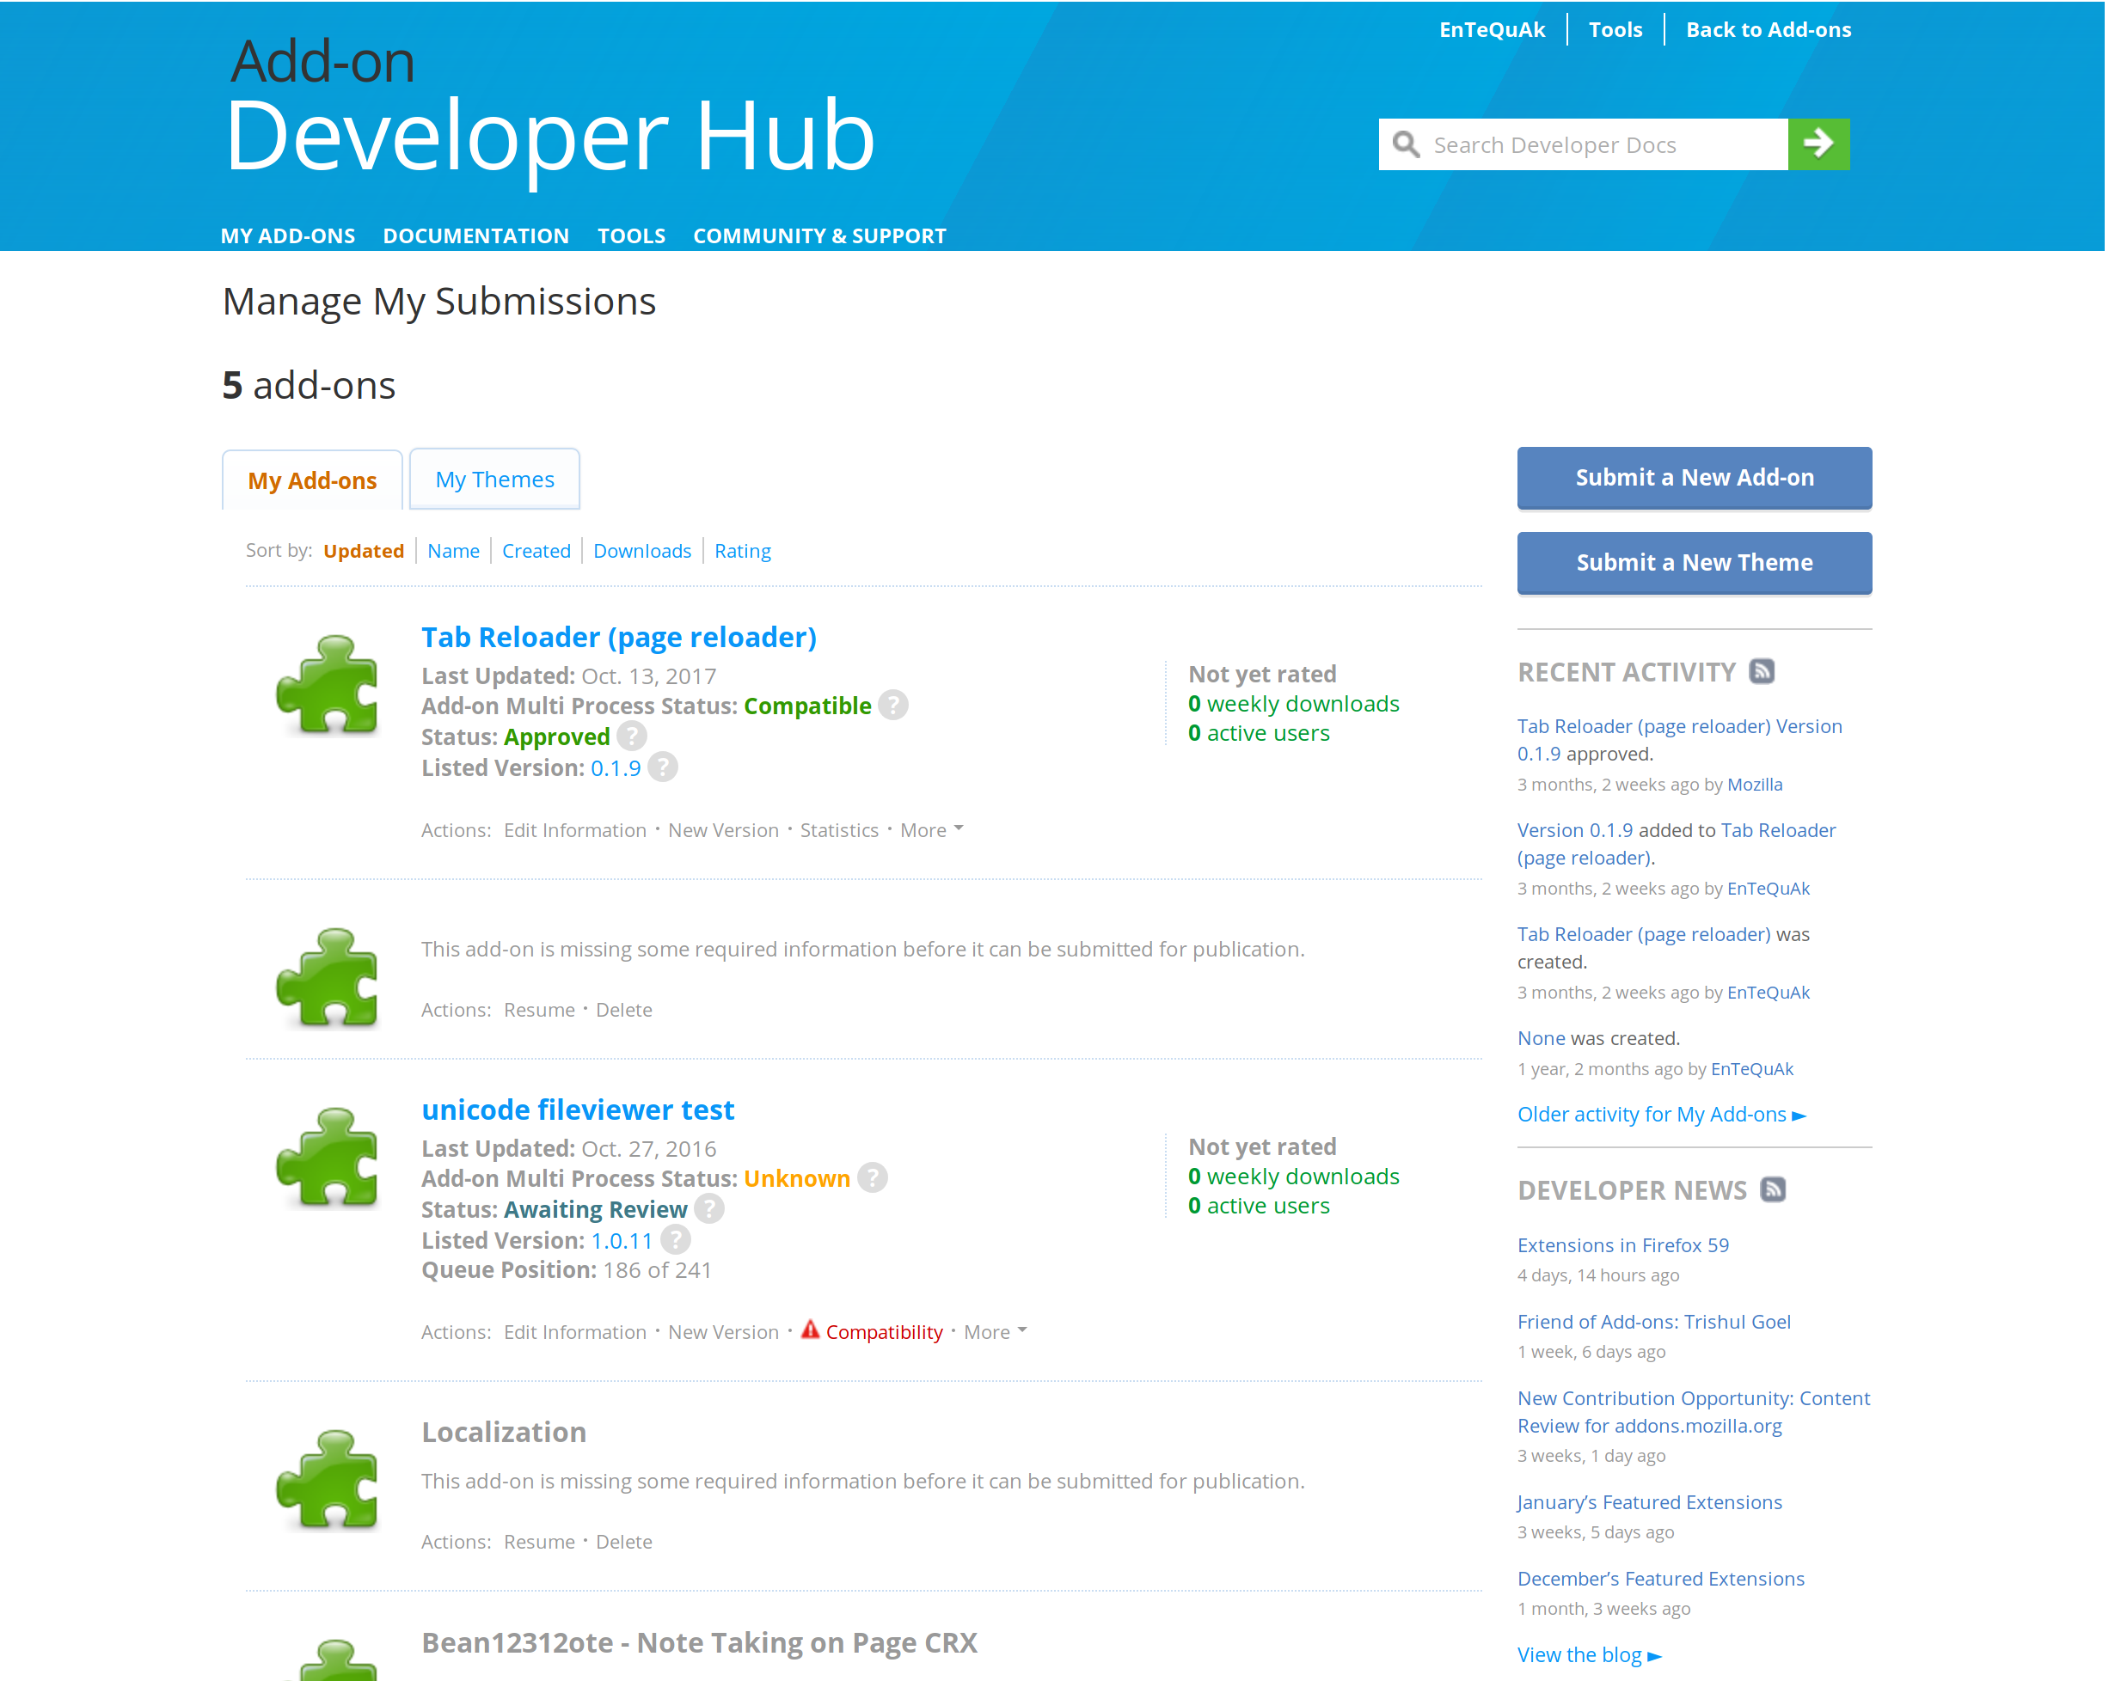
Task: Sort add-ons by Downloads
Action: pos(642,550)
